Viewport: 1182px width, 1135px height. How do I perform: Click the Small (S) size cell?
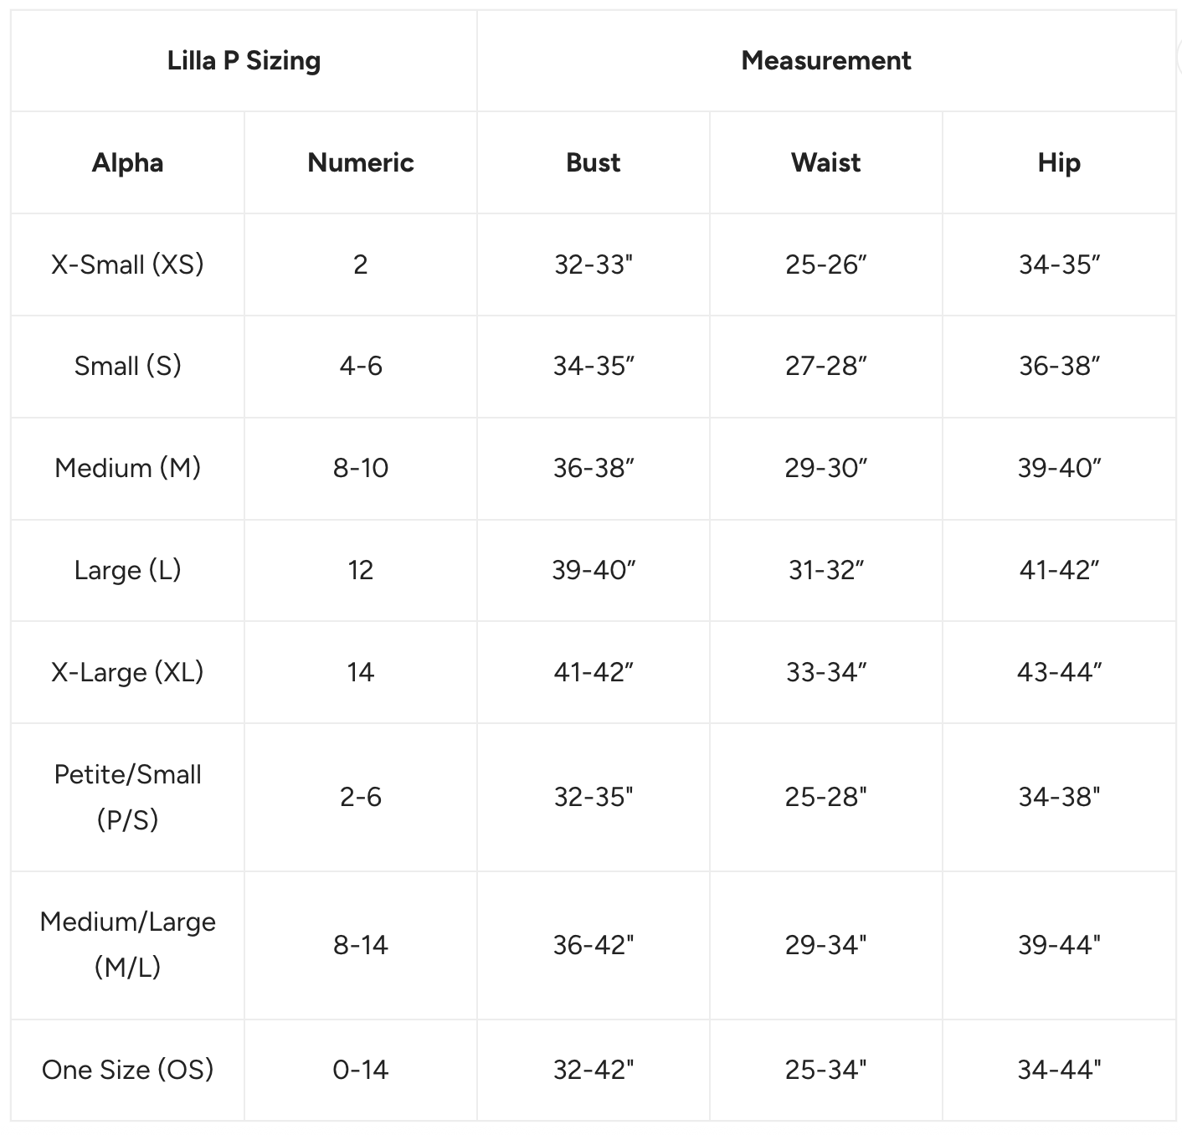(127, 366)
